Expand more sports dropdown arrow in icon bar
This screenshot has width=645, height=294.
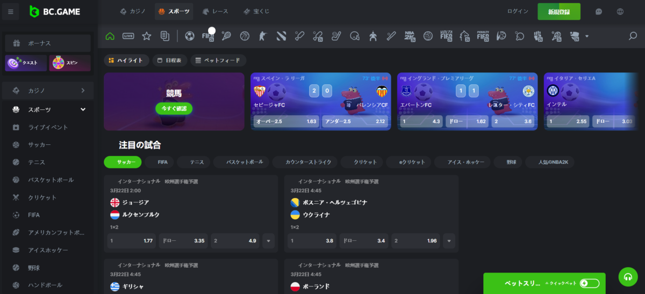(x=587, y=36)
